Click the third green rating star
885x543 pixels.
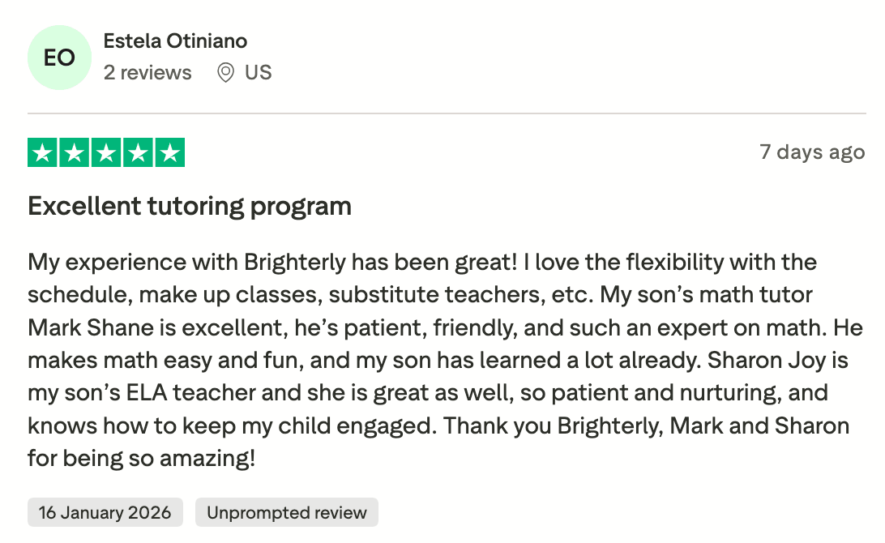(x=106, y=153)
